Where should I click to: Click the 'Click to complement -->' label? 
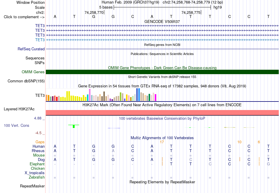pyautogui.click(x=24, y=17)
